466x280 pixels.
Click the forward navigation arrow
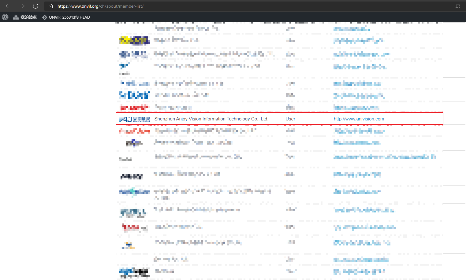tap(22, 6)
